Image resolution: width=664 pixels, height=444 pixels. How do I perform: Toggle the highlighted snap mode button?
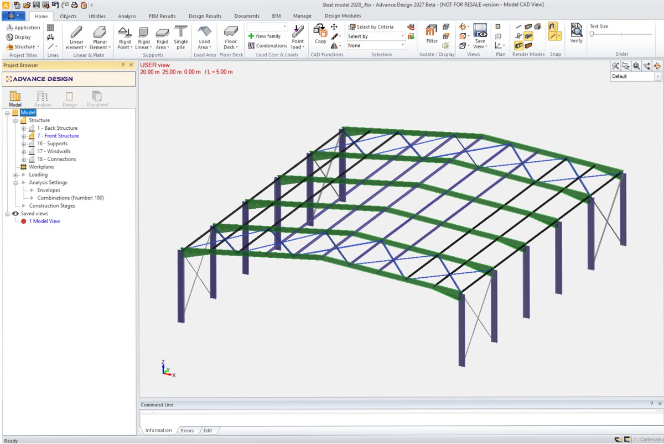tap(553, 27)
